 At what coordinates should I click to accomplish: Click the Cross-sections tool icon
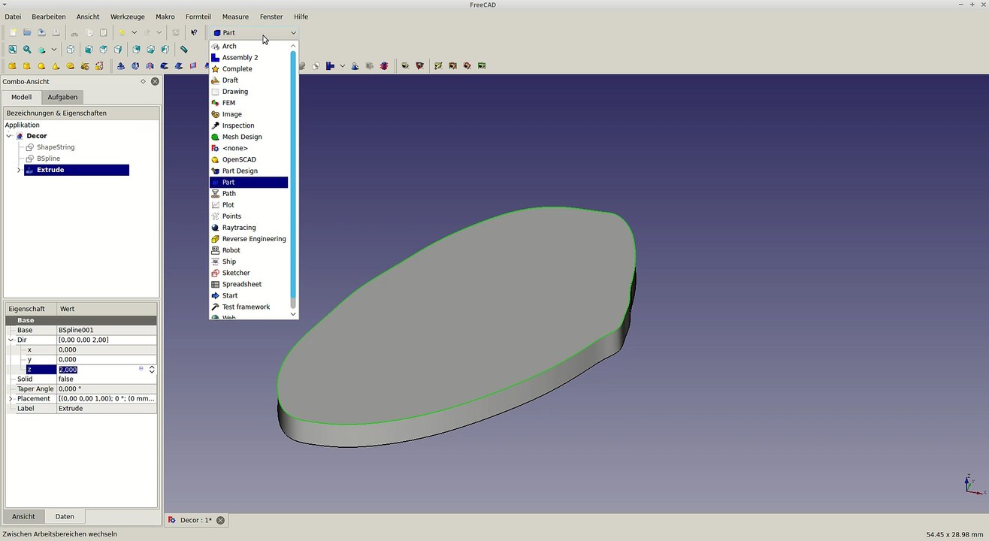(x=384, y=66)
